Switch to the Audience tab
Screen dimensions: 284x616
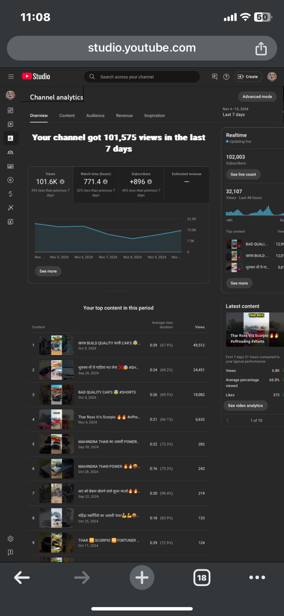95,115
